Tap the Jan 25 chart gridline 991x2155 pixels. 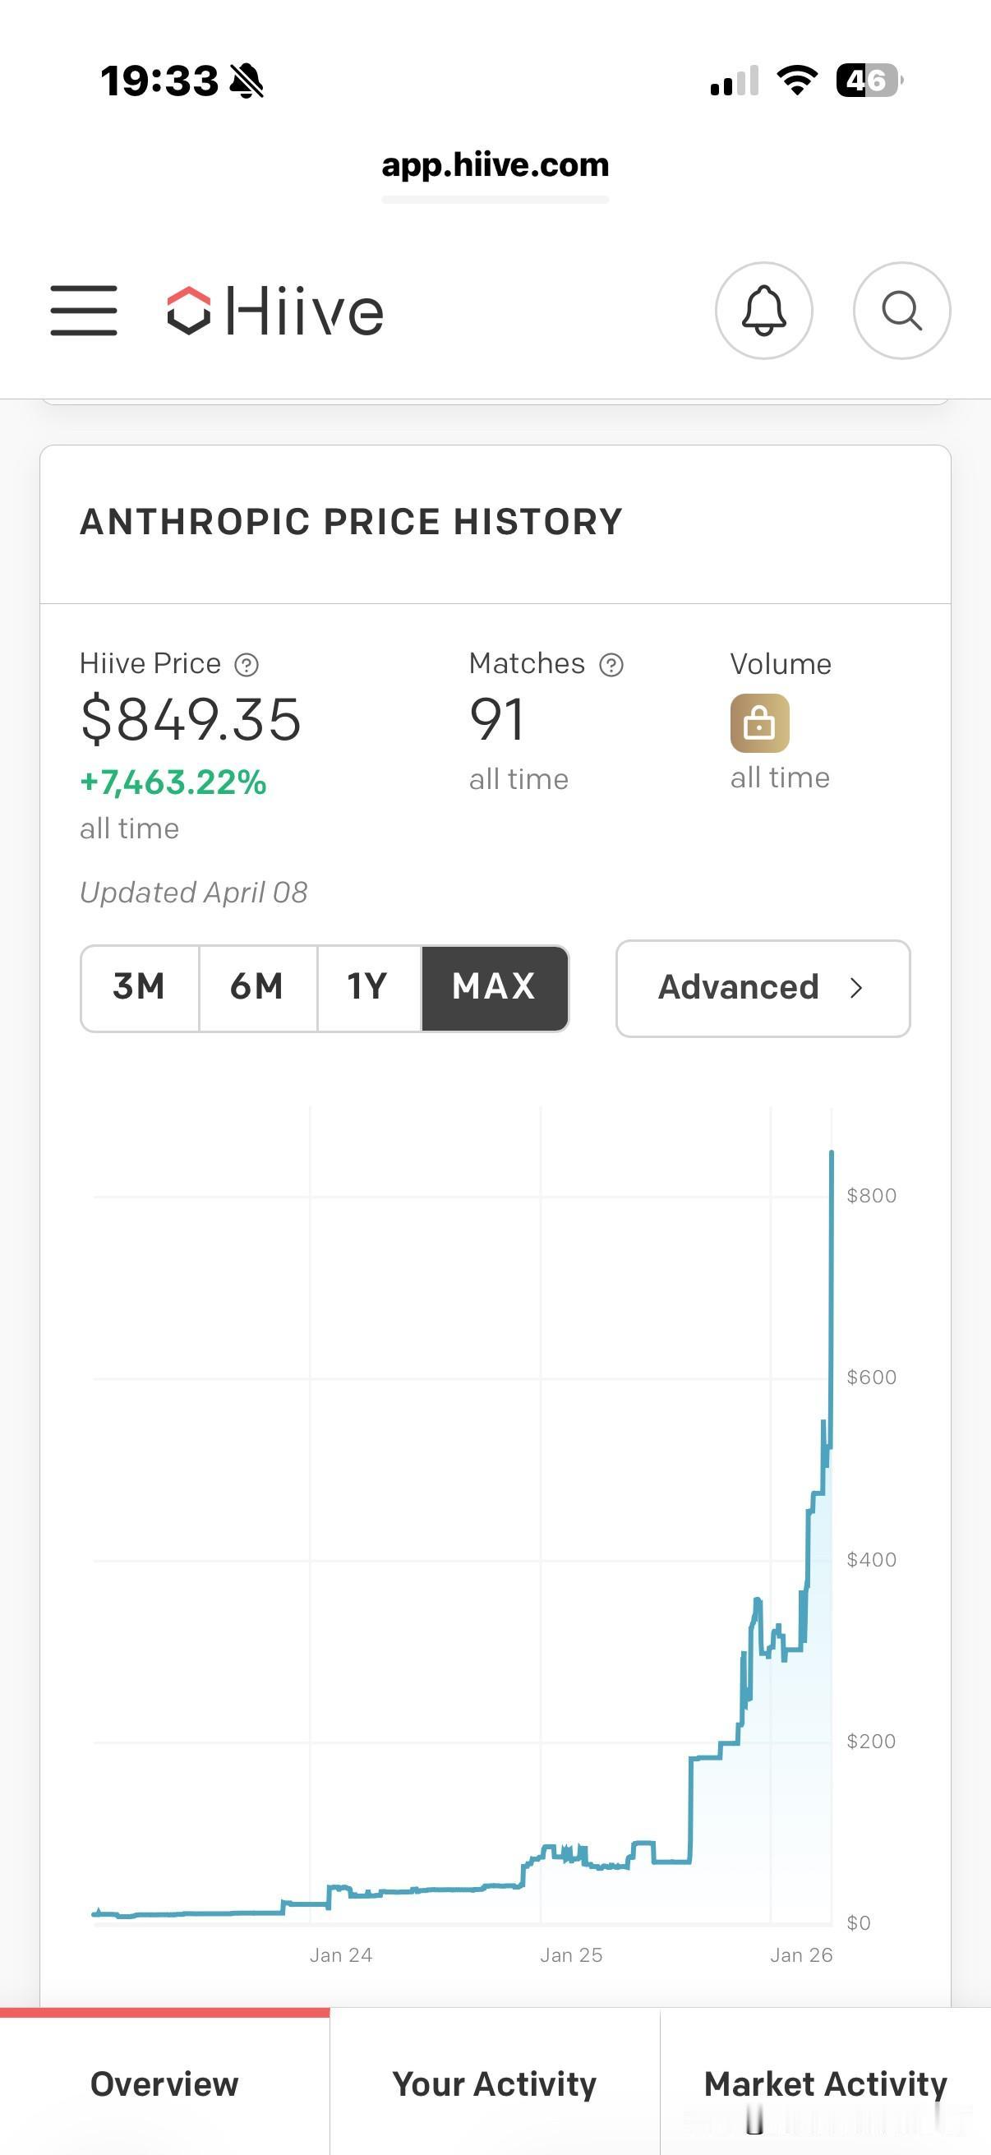[x=541, y=1506]
